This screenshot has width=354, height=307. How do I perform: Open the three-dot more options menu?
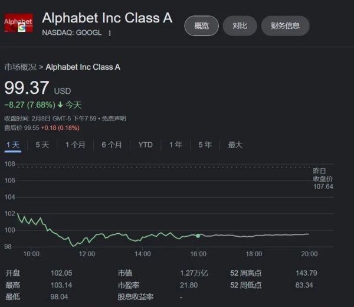pos(110,33)
